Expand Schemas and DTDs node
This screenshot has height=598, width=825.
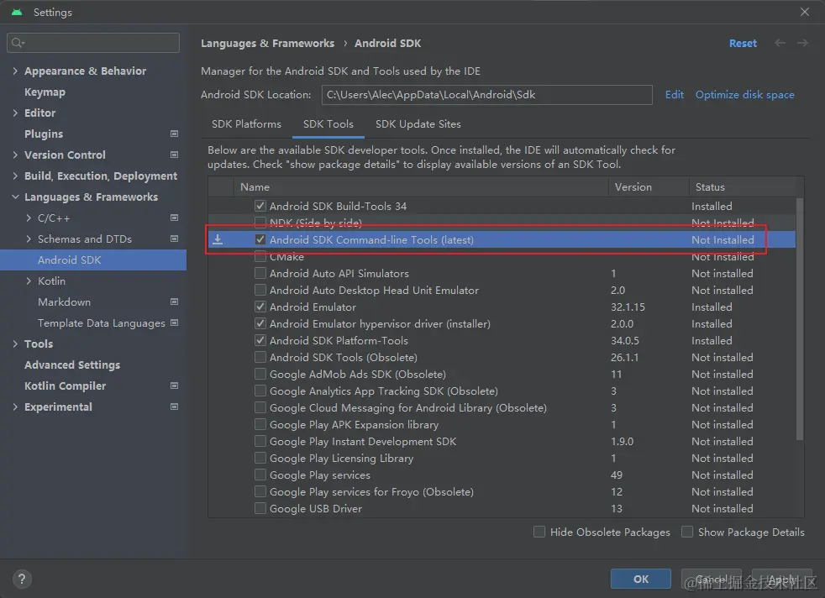tap(29, 239)
